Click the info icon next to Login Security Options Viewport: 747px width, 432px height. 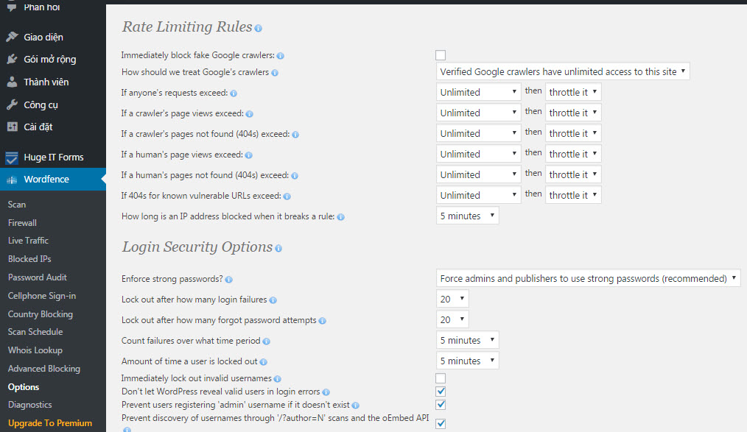point(278,249)
